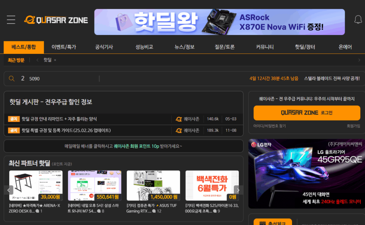This screenshot has width=365, height=225.
Task: Open notice 핫딜 규정 안내 리마인드
Action: click(x=59, y=119)
